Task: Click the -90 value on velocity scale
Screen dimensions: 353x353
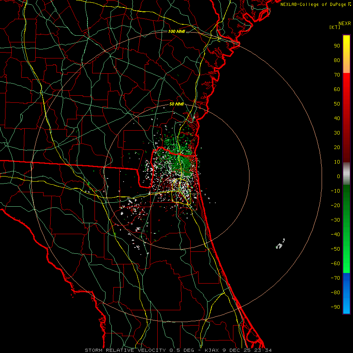Action: [335, 307]
